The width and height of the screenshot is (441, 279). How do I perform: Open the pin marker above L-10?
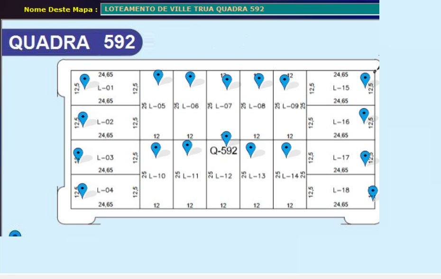tap(156, 149)
